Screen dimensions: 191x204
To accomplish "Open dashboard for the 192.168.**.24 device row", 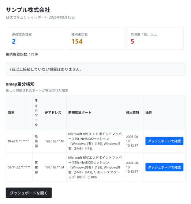I will (164, 167).
